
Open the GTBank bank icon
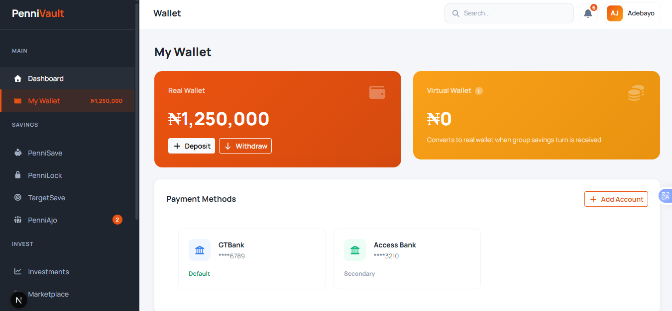coord(200,250)
